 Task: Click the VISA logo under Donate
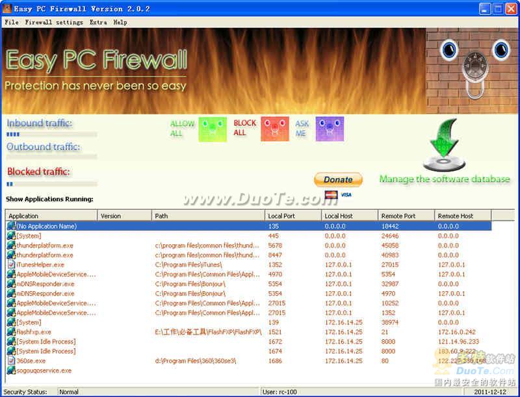(346, 194)
